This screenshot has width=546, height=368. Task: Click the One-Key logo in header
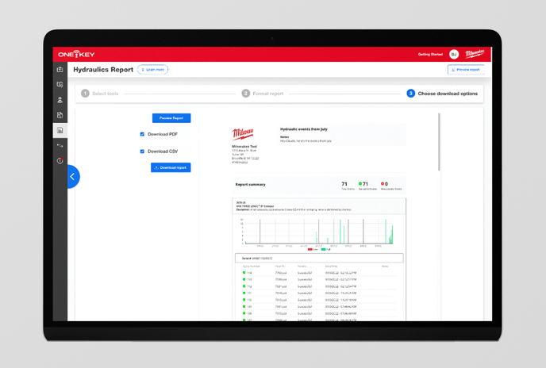pyautogui.click(x=76, y=54)
